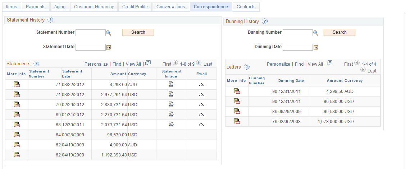Viewport: 410px width, 169px height.
Task: Focus the Statement Number field
Action: point(91,33)
